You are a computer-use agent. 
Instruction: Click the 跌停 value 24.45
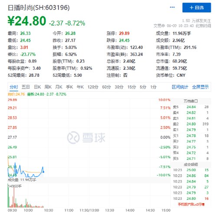(124, 40)
